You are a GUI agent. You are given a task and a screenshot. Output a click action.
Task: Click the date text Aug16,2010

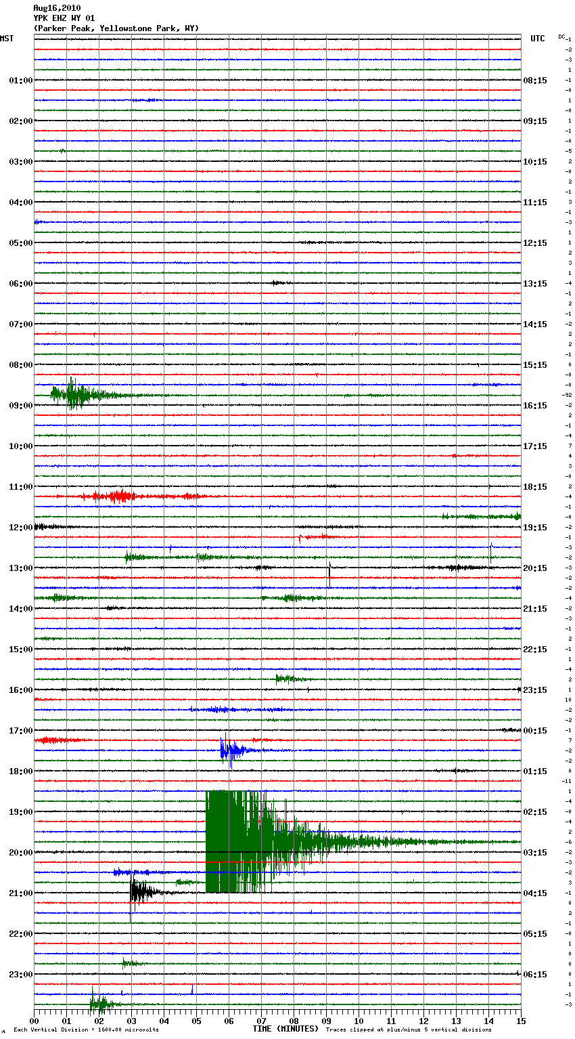click(57, 8)
